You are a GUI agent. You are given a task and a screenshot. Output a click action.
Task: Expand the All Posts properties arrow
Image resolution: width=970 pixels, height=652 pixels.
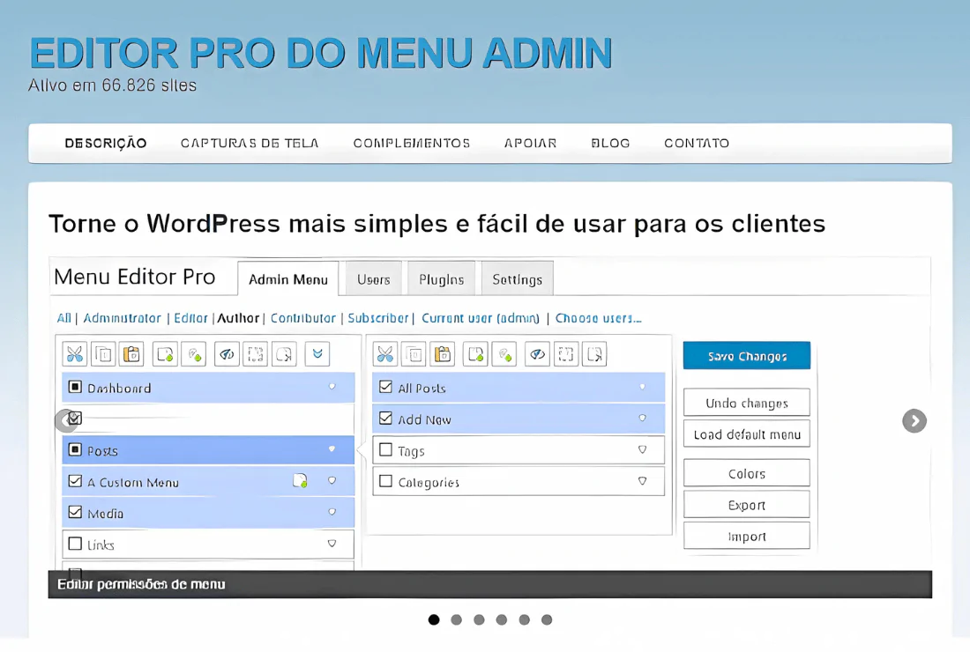point(643,387)
